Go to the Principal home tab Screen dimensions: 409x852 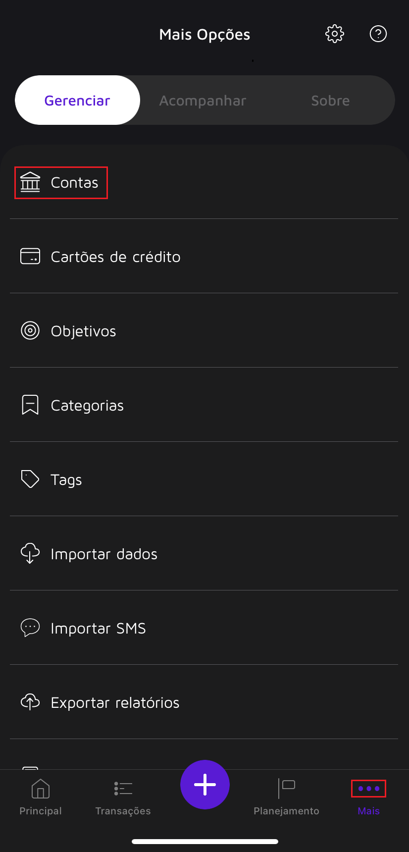pos(41,797)
